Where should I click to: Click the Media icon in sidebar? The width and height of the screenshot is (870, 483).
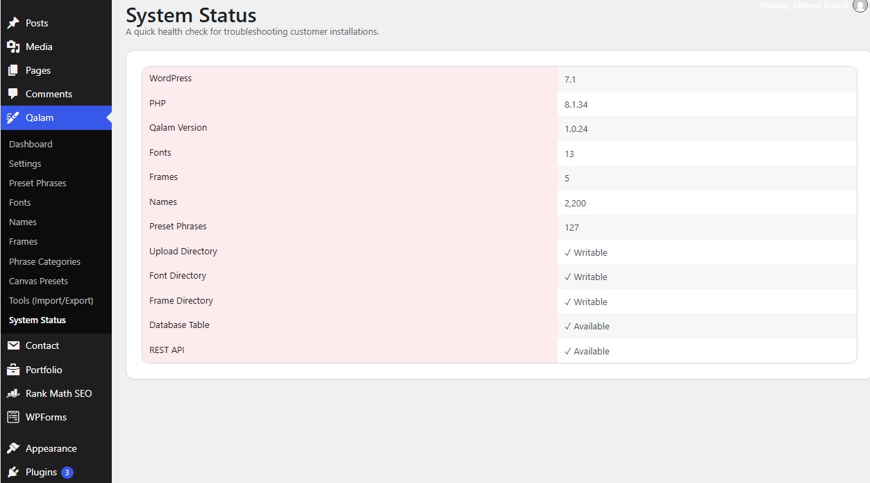(x=13, y=47)
